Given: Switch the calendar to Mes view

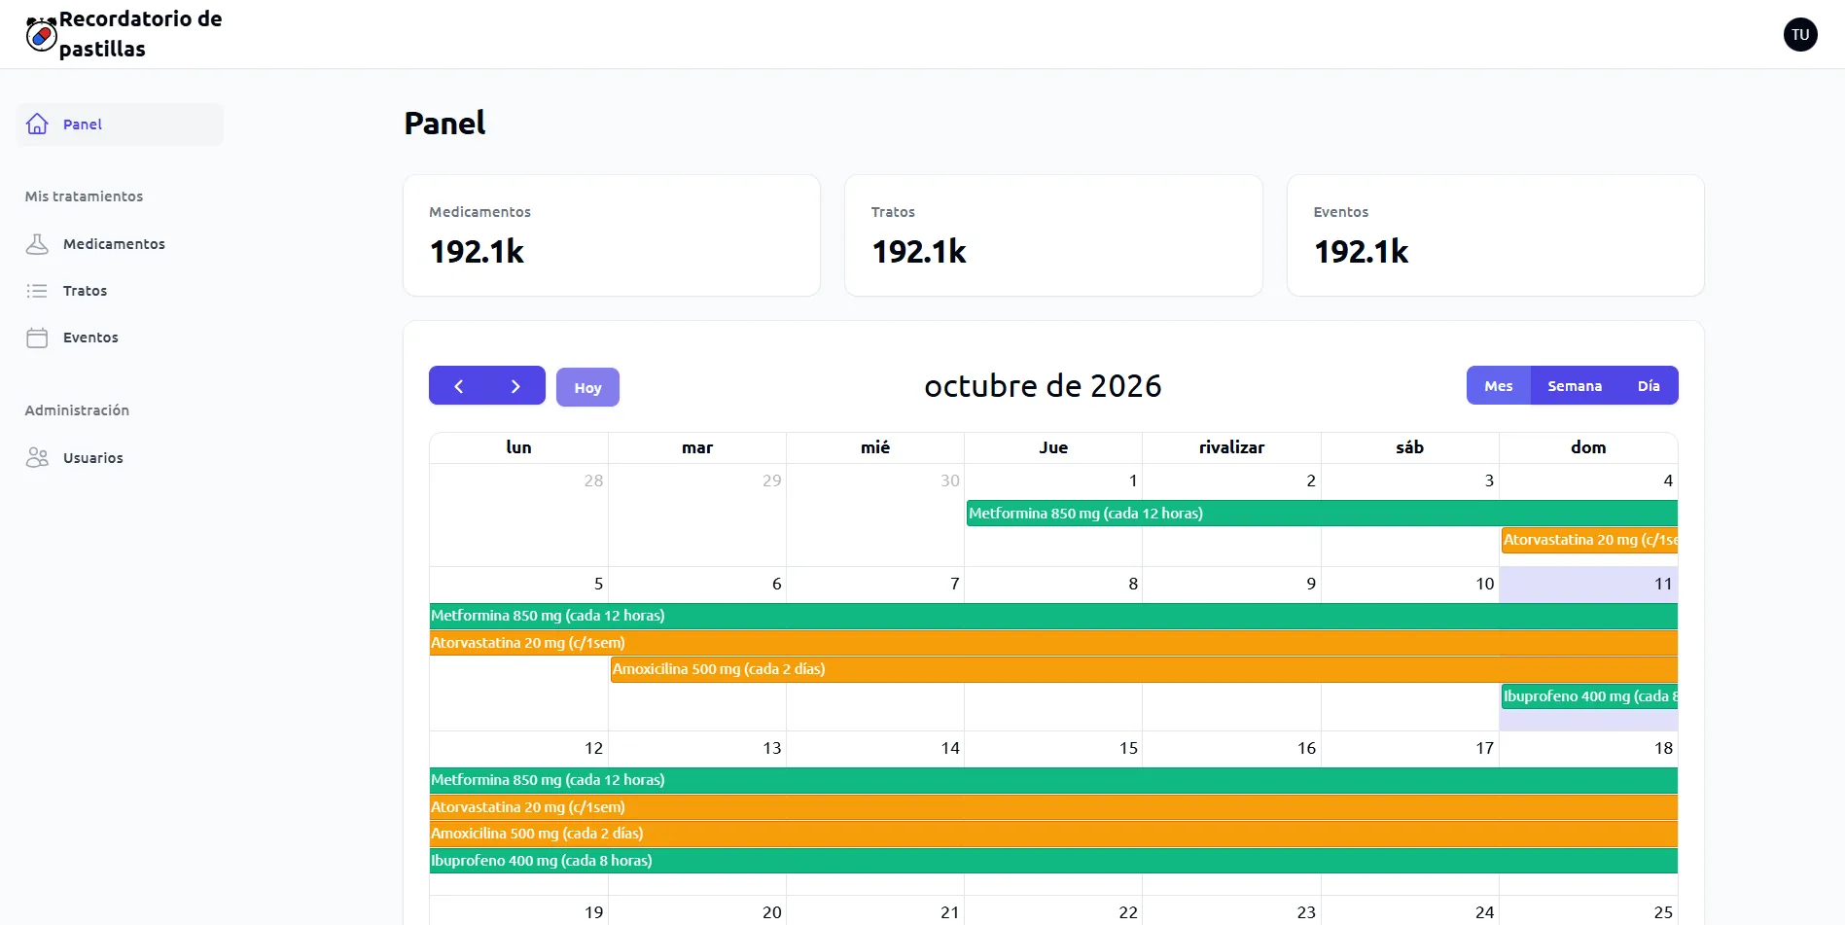Looking at the screenshot, I should coord(1499,386).
